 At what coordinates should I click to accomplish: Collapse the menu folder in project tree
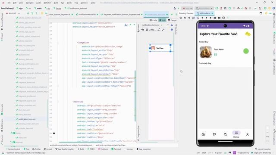coord(11,133)
